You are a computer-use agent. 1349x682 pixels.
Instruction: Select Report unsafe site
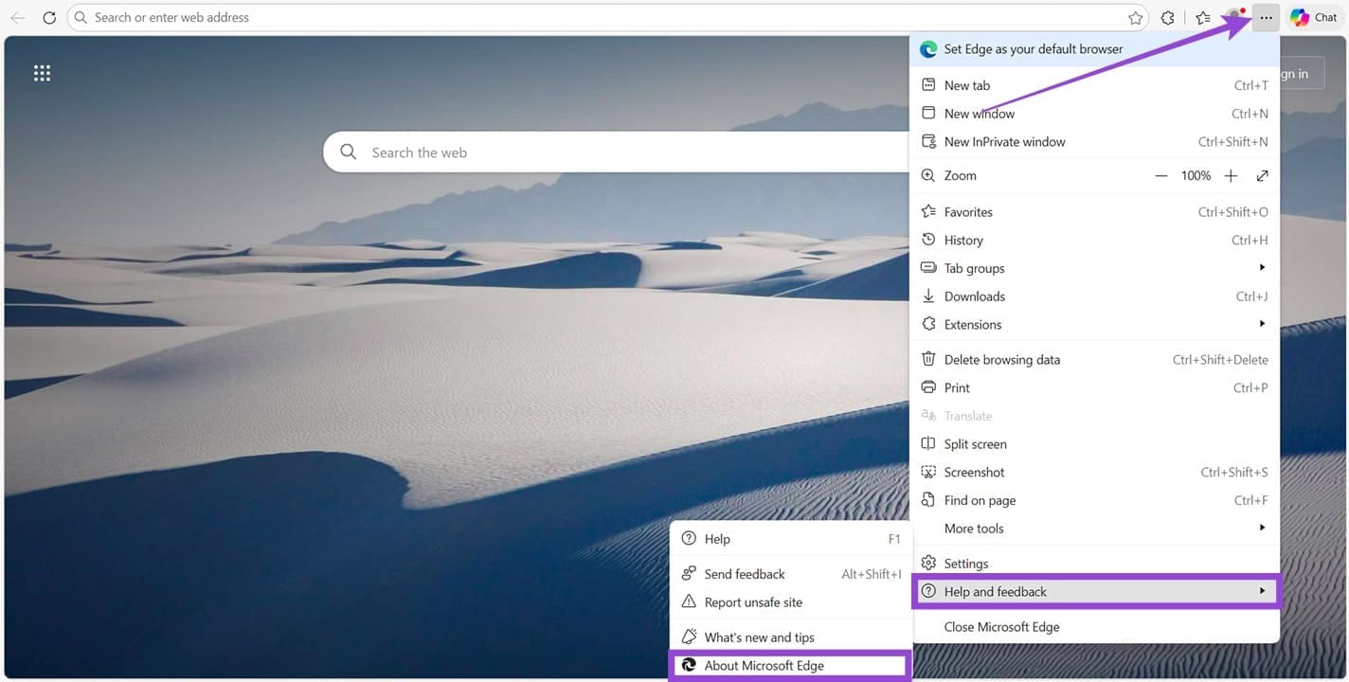(x=753, y=602)
